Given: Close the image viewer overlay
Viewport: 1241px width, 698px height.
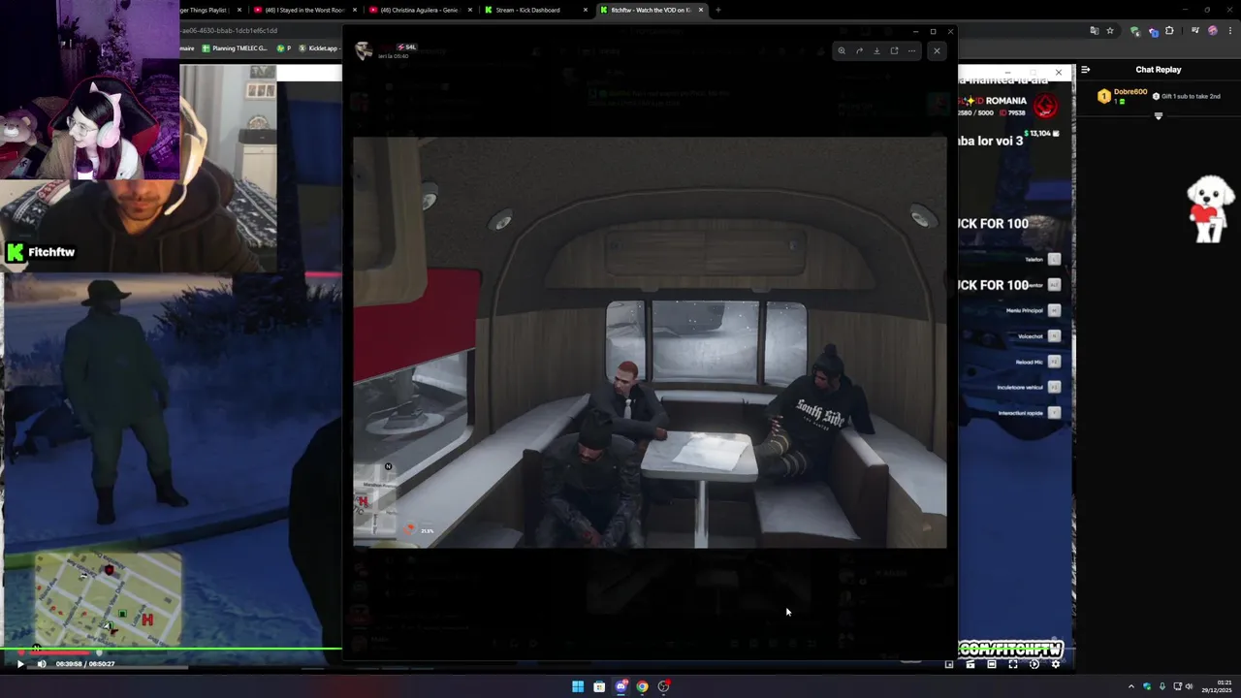Looking at the screenshot, I should (x=937, y=50).
